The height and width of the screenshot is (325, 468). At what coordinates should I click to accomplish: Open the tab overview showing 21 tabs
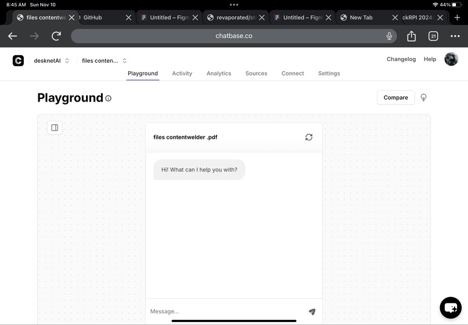[x=433, y=36]
